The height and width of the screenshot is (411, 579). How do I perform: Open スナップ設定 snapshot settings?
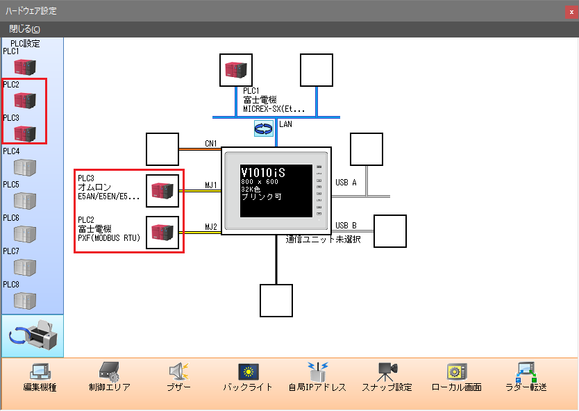[387, 377]
